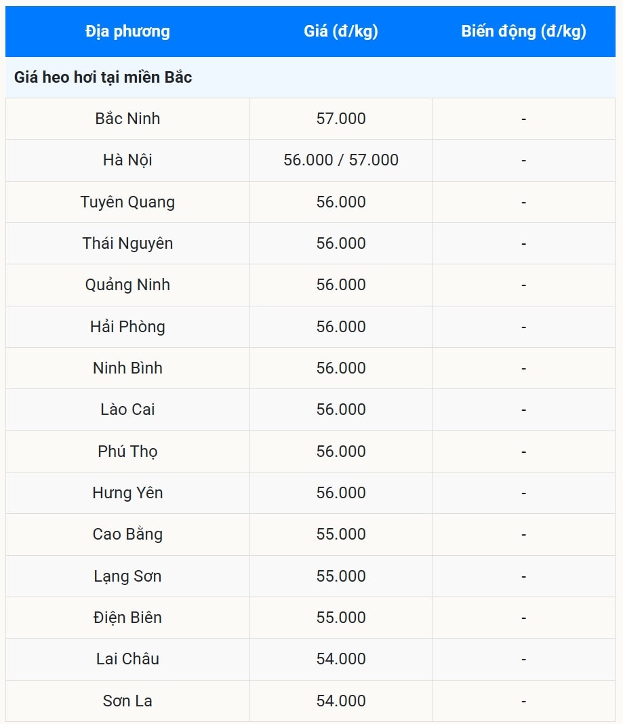Image resolution: width=623 pixels, height=724 pixels.
Task: Click the 'Biến động (đ/kg)' column header
Action: coord(523,31)
